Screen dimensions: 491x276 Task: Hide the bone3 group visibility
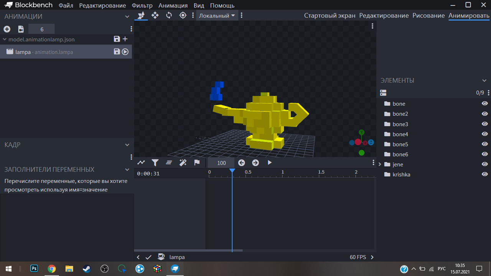[x=484, y=124]
